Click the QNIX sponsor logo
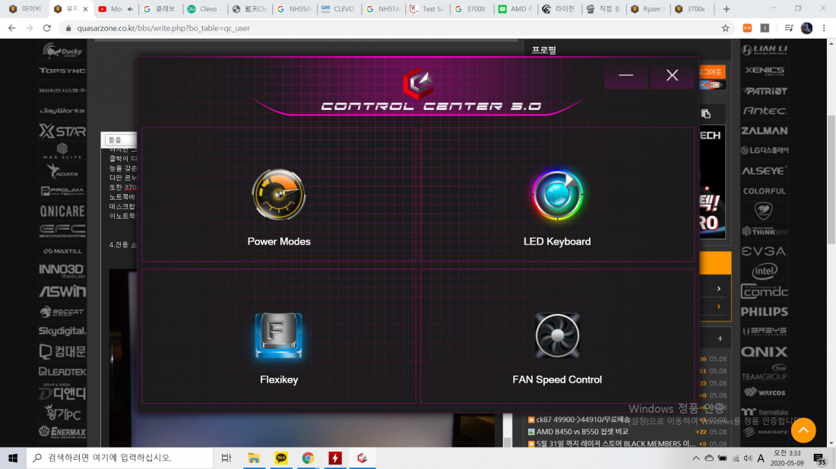 (764, 351)
